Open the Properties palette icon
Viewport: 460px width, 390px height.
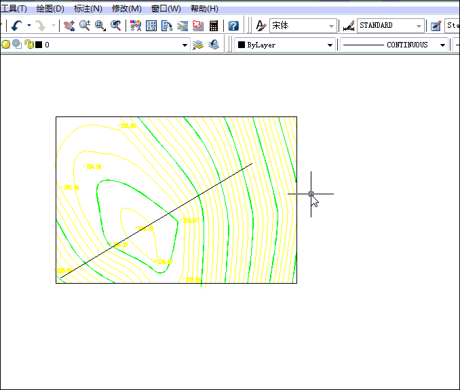pyautogui.click(x=136, y=26)
